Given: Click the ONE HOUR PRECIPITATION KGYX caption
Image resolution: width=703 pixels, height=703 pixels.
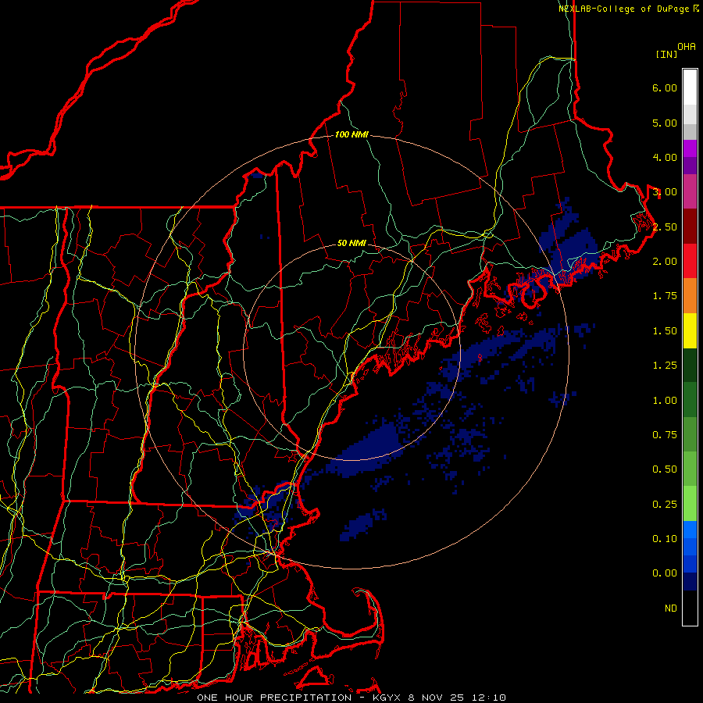Looking at the screenshot, I should pyautogui.click(x=351, y=698).
